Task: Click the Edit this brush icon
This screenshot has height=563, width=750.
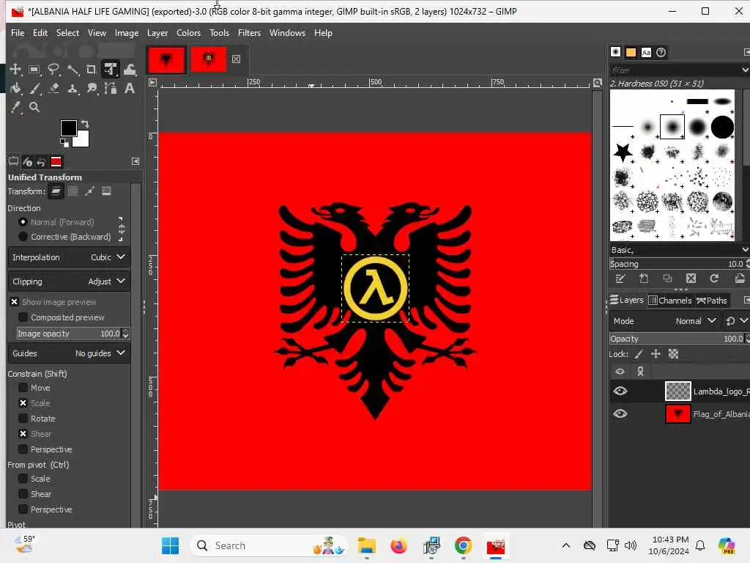Action: [x=620, y=279]
